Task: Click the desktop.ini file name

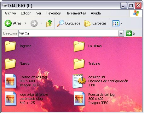Action: point(96,77)
